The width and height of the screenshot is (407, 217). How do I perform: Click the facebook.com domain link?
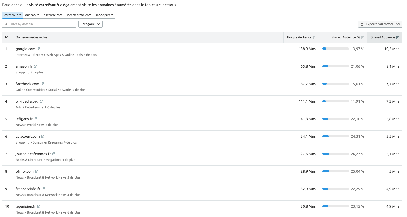tap(27, 84)
